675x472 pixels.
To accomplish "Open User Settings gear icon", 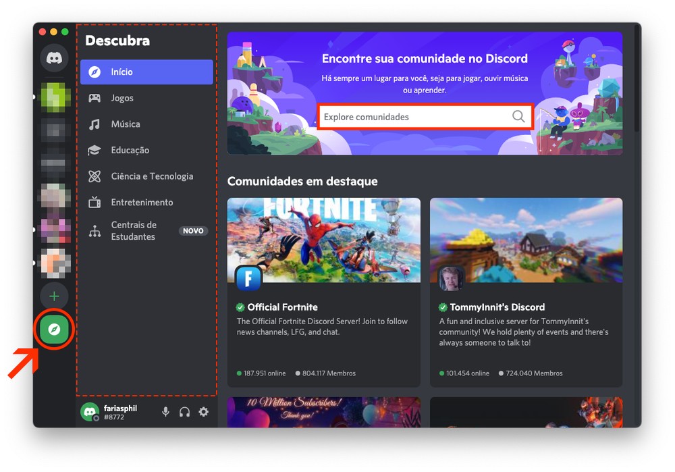I will [x=203, y=412].
